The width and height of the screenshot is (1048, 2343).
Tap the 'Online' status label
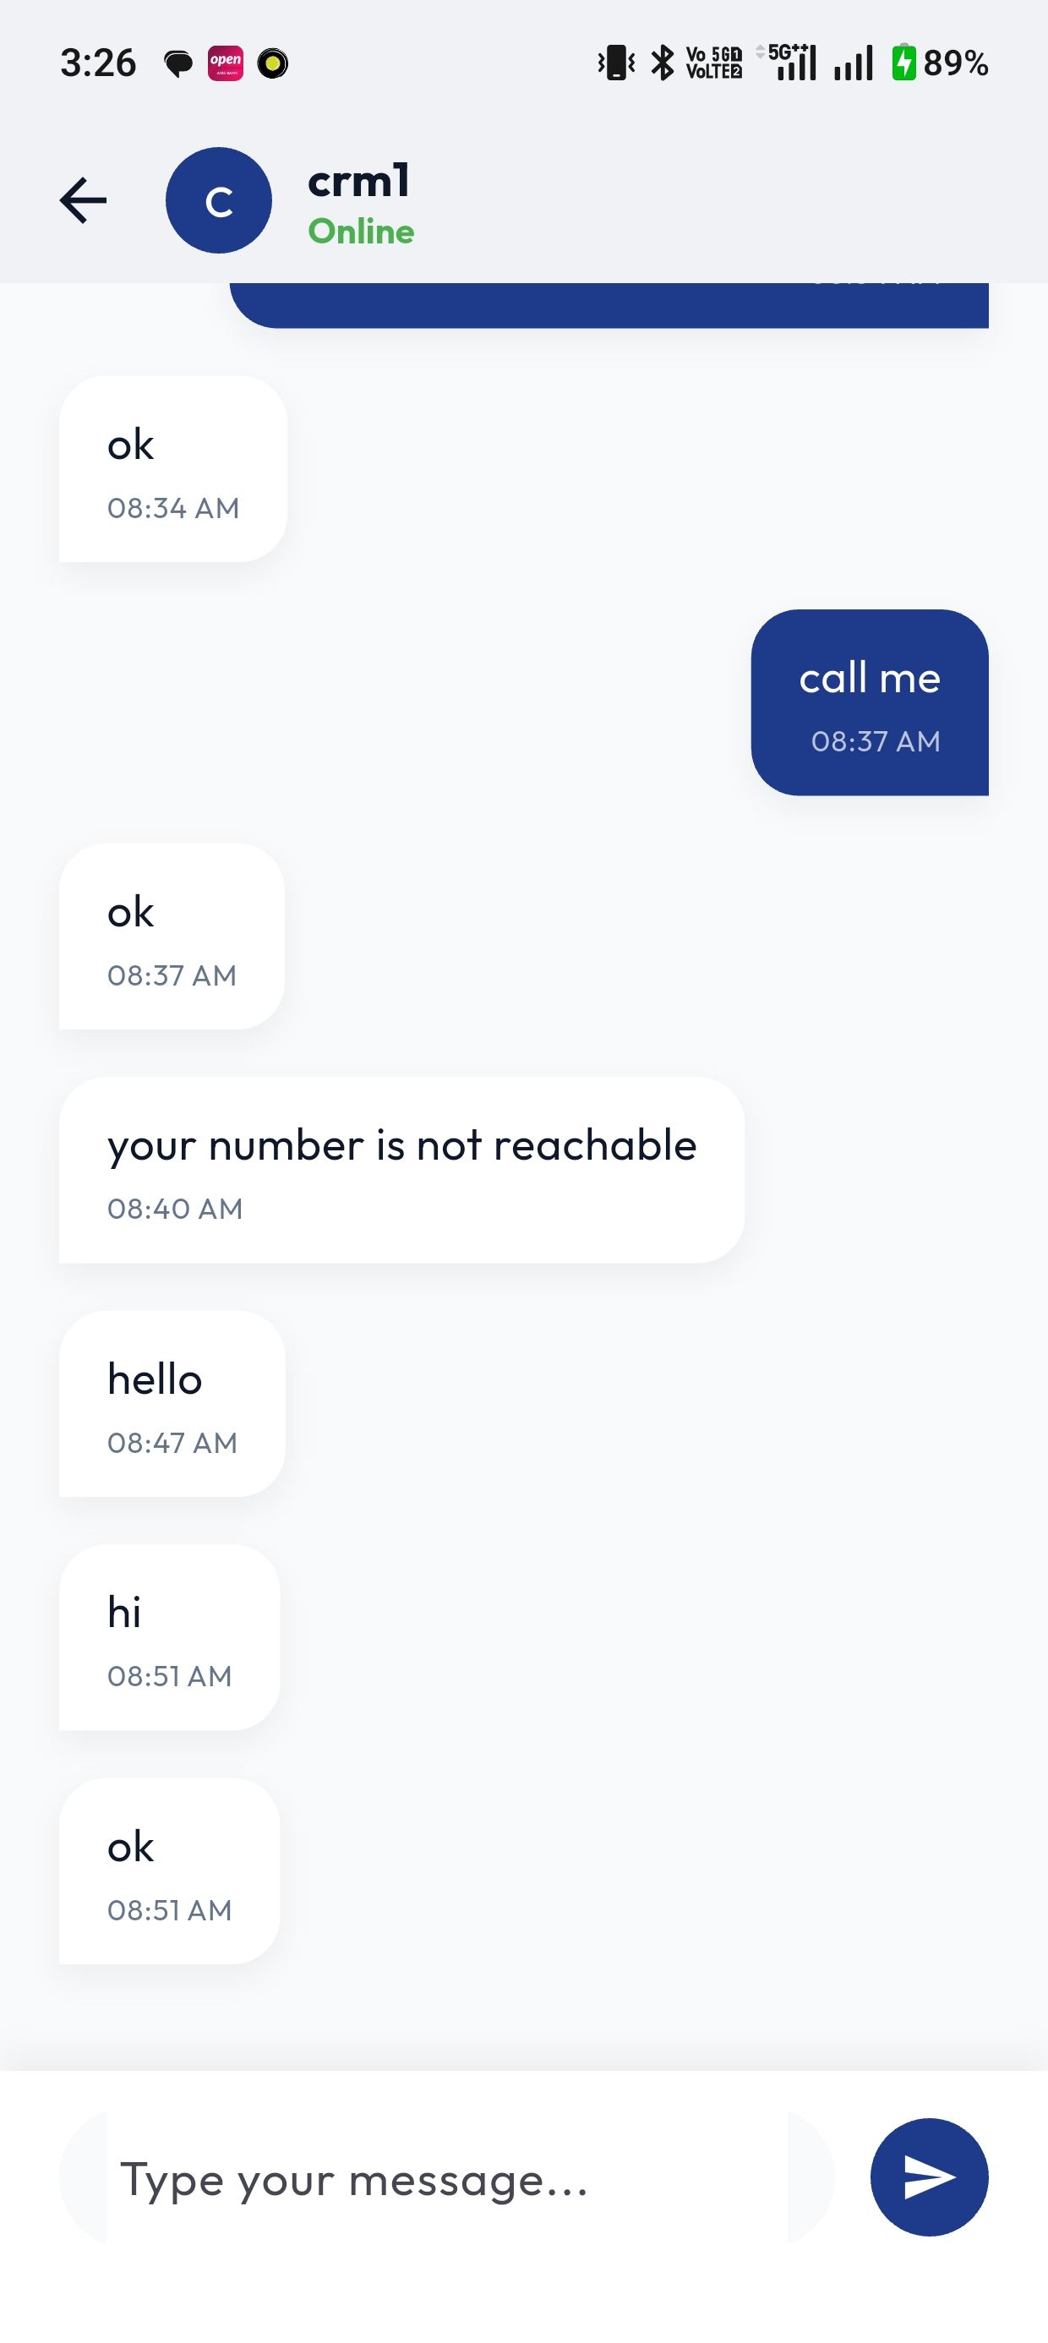361,232
